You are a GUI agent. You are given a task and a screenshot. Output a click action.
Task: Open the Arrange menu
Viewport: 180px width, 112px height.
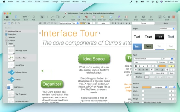[x=55, y=2]
